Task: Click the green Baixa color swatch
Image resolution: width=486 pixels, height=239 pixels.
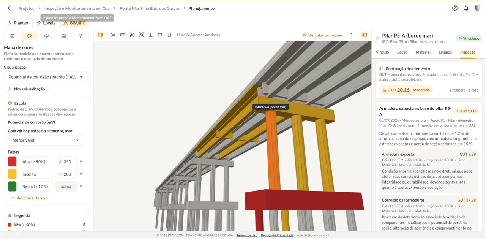Action: (x=12, y=186)
